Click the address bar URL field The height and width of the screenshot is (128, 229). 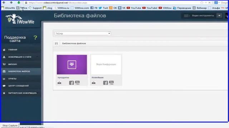click(x=111, y=2)
